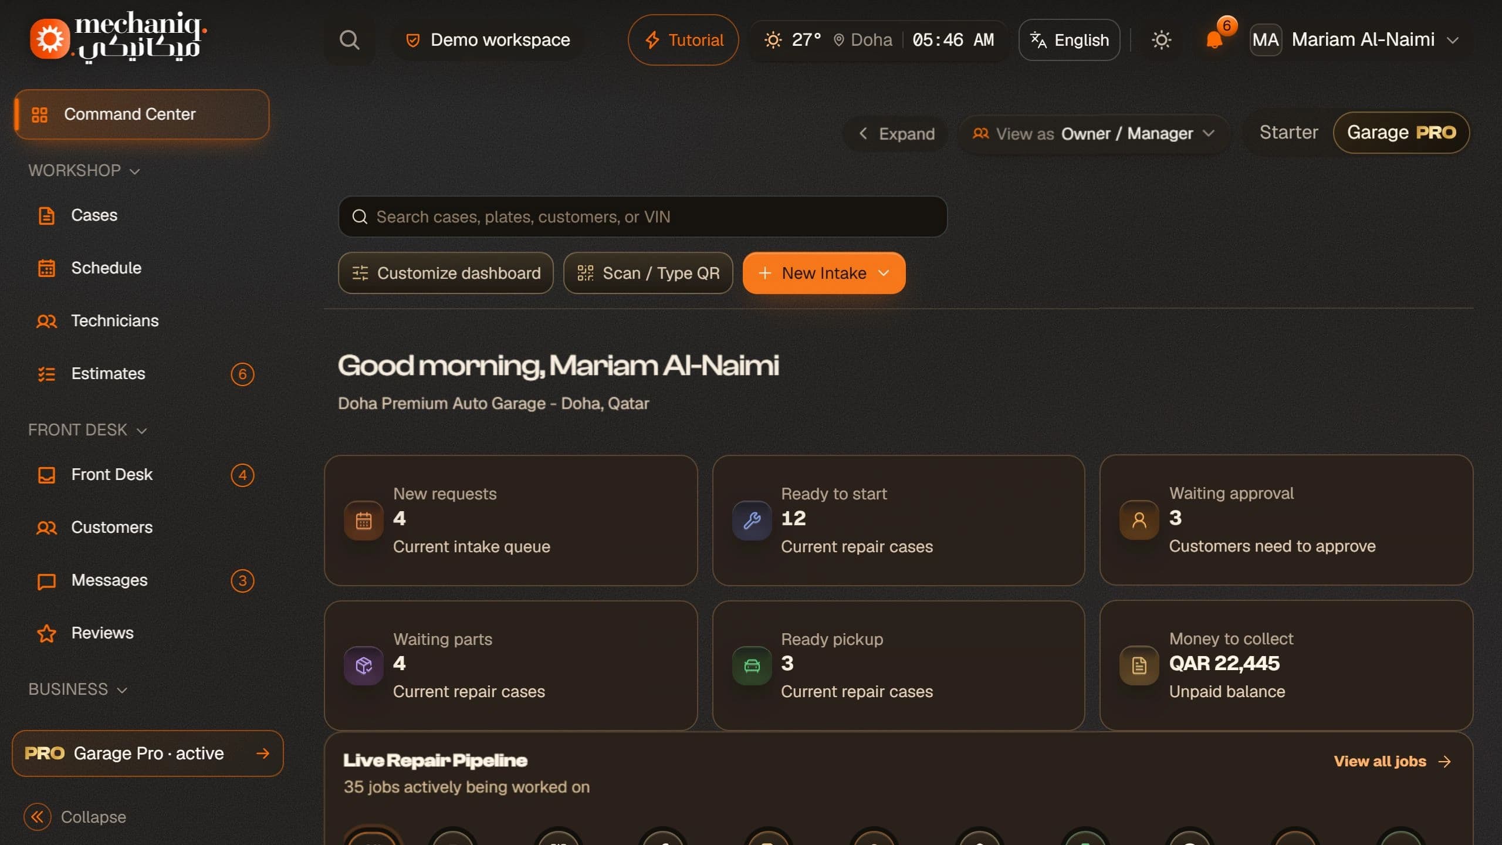Collapse the FRONT DESK section
Viewport: 1502px width, 845px height.
pos(87,430)
